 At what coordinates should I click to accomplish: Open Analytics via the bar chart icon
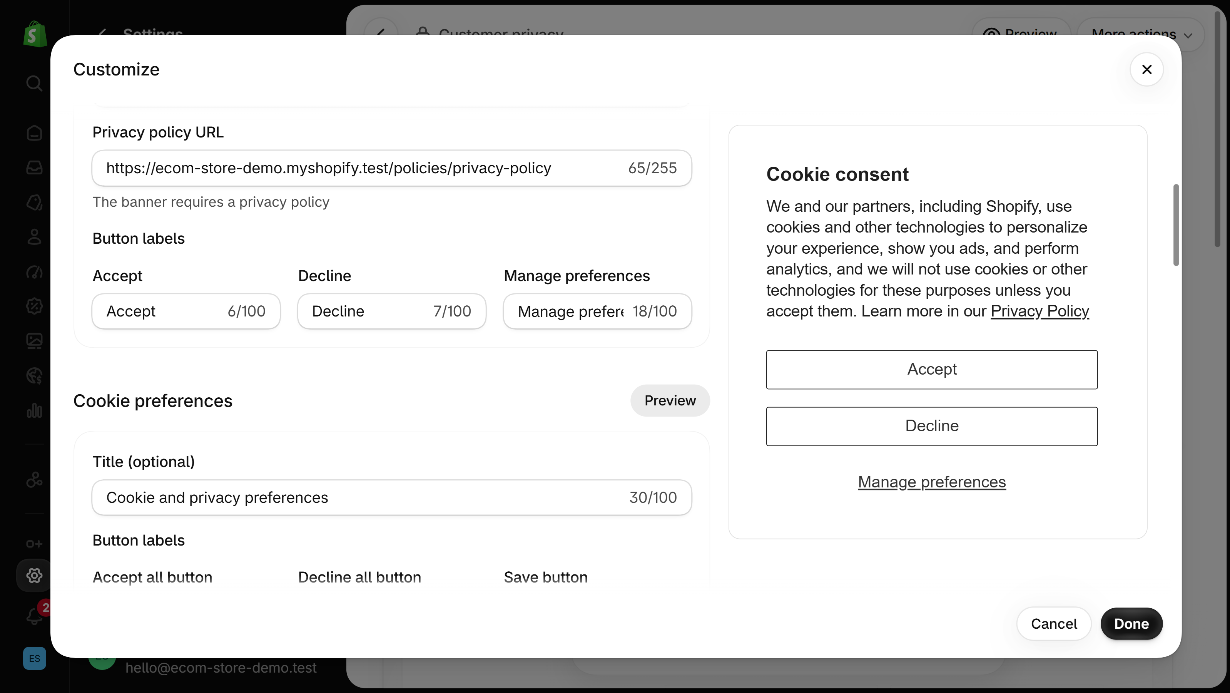tap(34, 410)
